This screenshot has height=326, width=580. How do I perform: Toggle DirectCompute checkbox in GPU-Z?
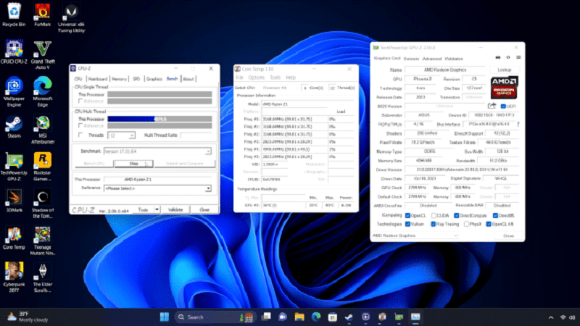coord(457,215)
